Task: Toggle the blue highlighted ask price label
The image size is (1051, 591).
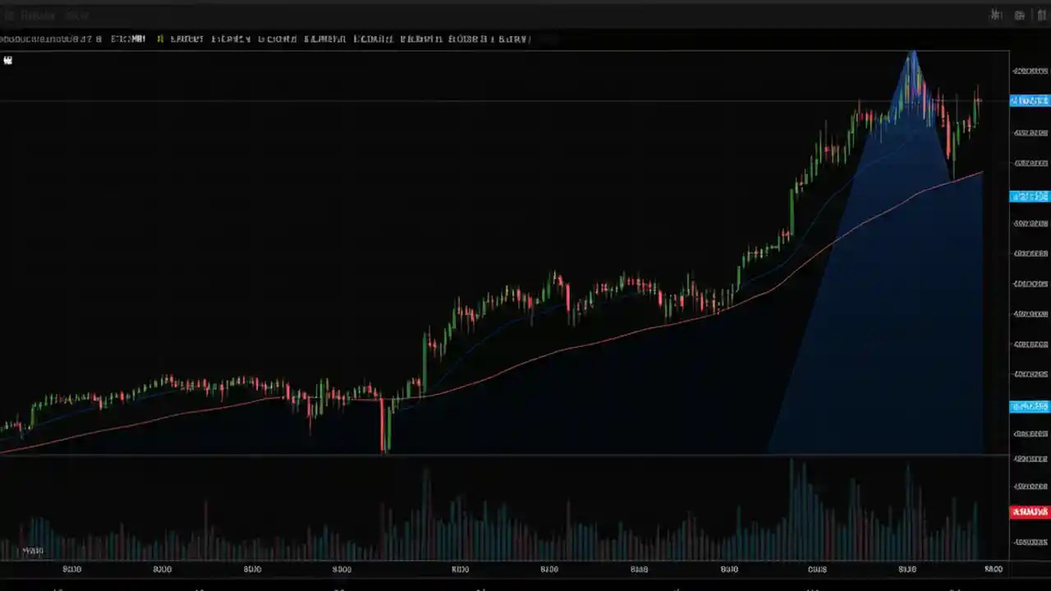Action: click(1029, 100)
